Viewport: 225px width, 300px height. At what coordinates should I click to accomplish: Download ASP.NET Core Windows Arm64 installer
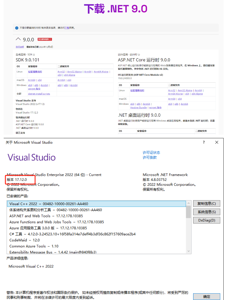pyautogui.click(x=147, y=104)
